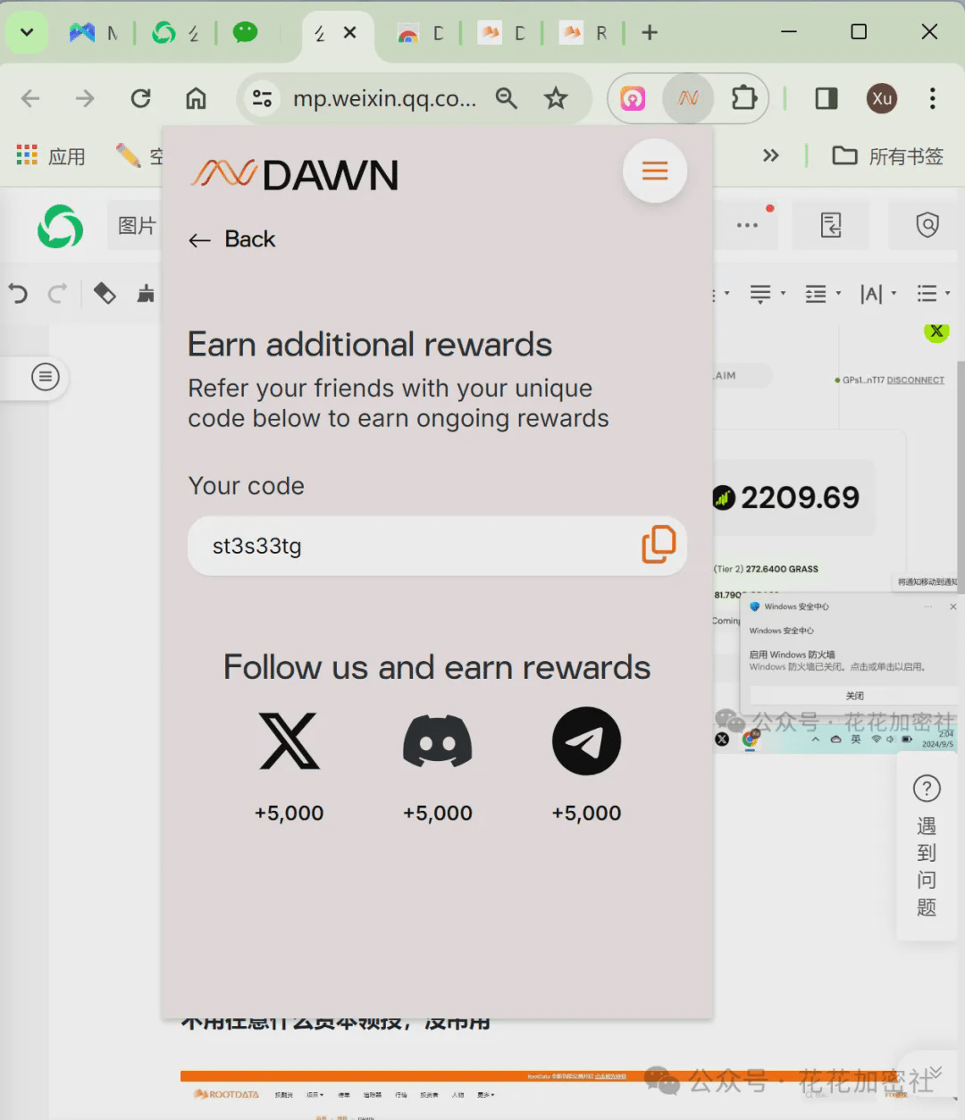Reload the current page
Image resolution: width=965 pixels, height=1120 pixels.
(x=140, y=98)
